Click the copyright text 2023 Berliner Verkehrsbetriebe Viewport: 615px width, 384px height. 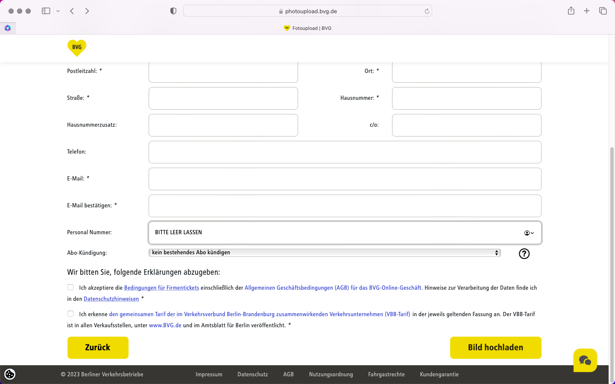tap(102, 375)
